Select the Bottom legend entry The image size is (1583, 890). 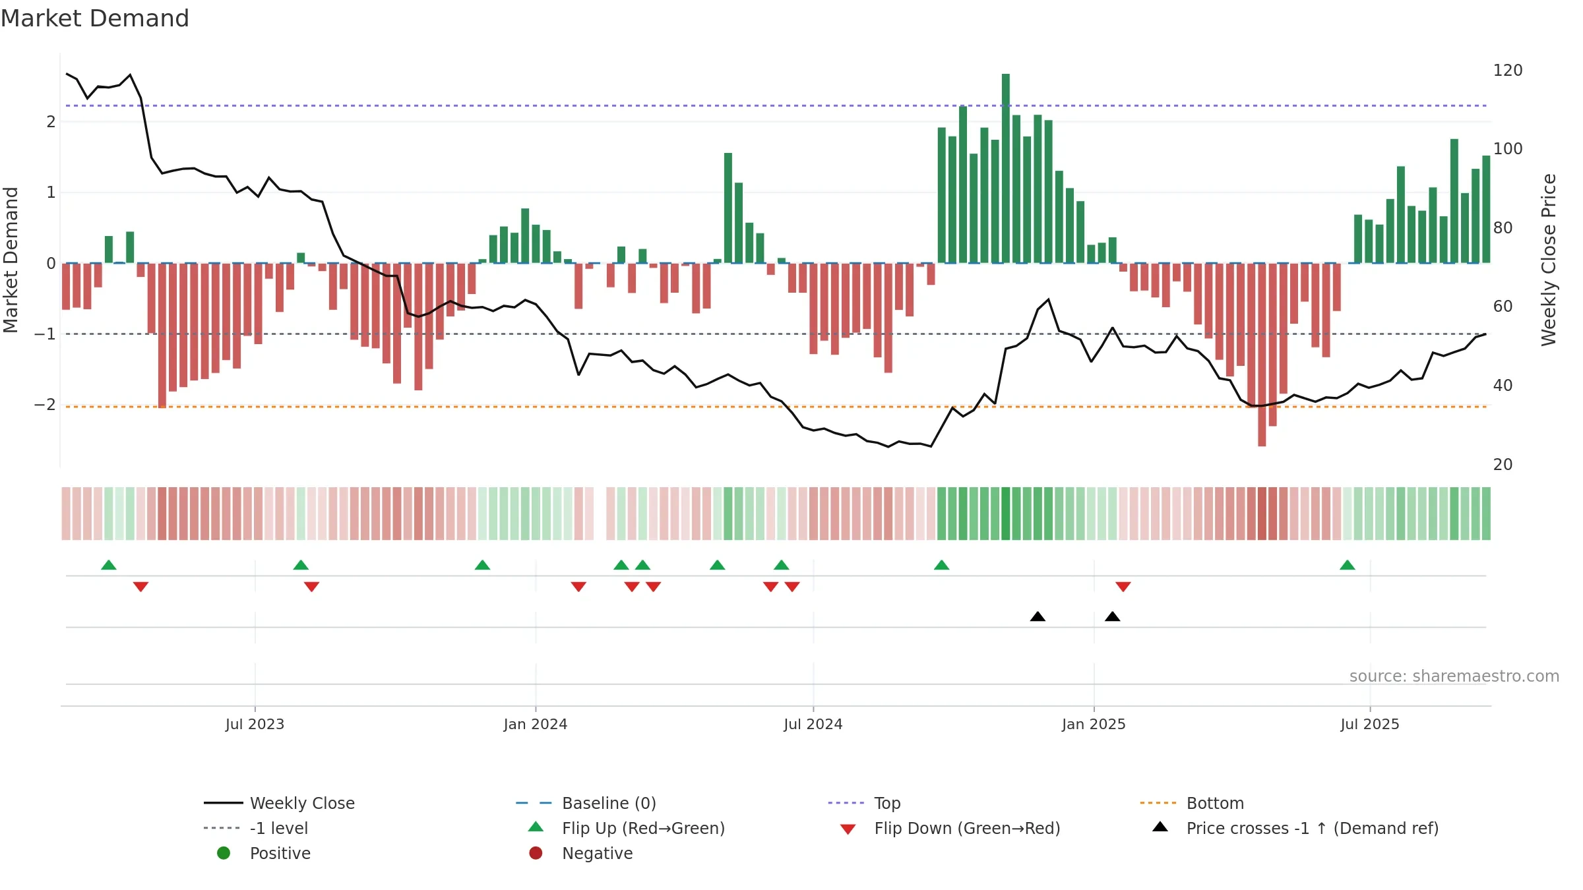1192,803
